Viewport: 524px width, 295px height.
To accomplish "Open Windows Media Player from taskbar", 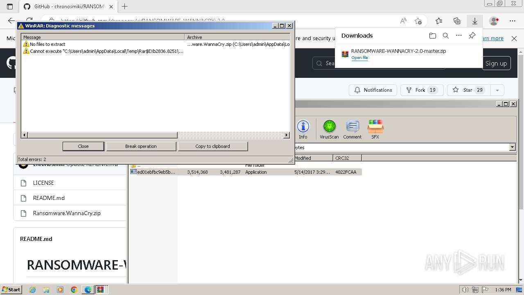I will 60,290.
